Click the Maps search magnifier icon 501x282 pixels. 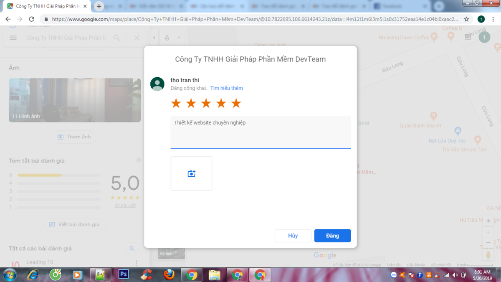tap(117, 38)
